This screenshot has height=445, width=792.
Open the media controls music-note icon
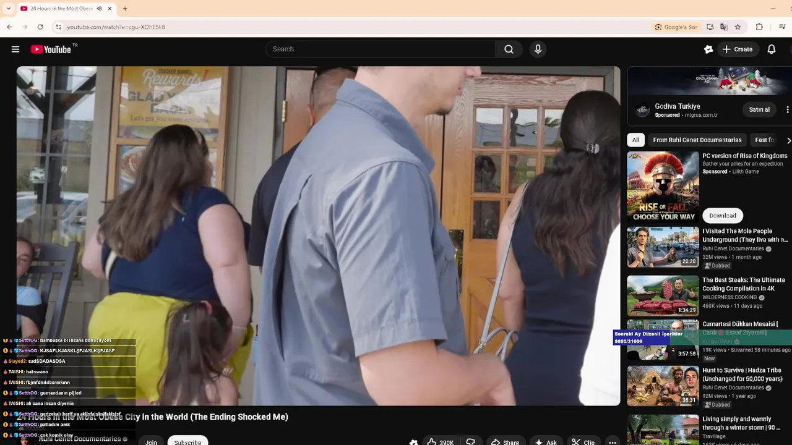[782, 27]
